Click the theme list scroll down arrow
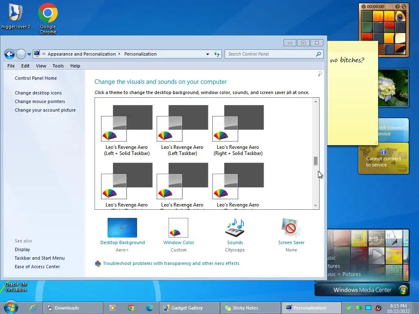 (315, 206)
